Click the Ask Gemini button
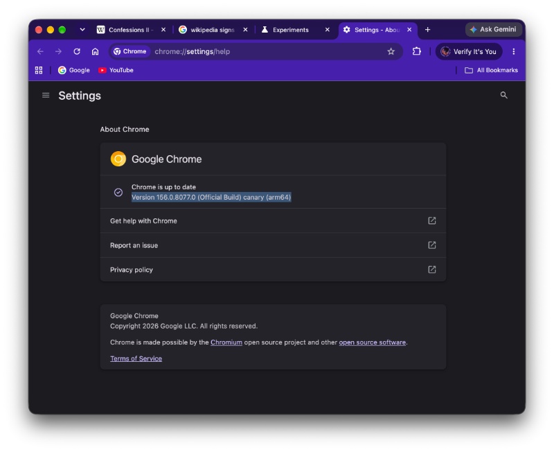The width and height of the screenshot is (554, 452). coord(493,29)
